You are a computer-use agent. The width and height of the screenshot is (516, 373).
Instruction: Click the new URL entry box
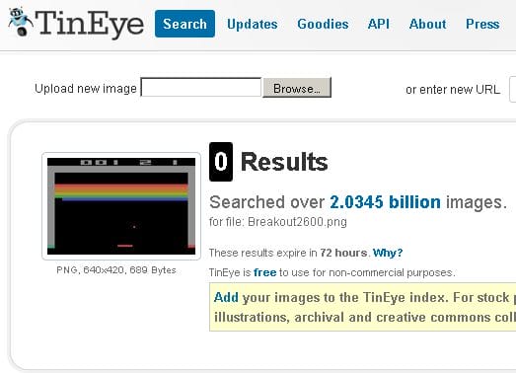(513, 89)
